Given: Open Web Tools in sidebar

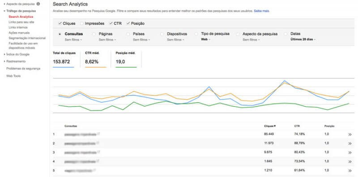Looking at the screenshot, I should click(13, 76).
